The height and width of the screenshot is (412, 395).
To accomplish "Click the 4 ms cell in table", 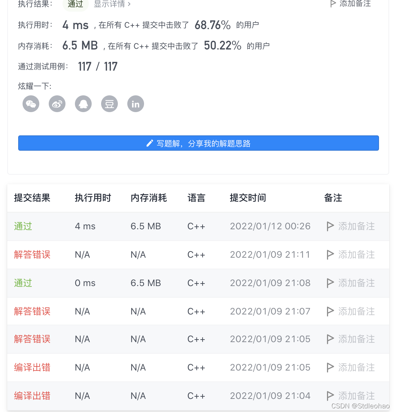I will coord(85,226).
